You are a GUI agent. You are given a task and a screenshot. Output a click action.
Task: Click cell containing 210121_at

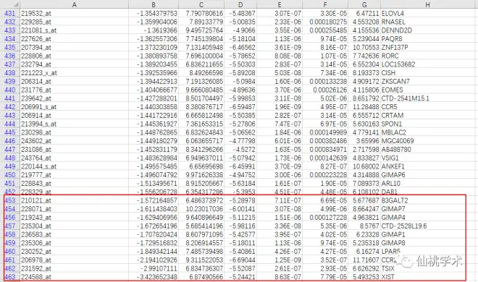tap(74, 200)
